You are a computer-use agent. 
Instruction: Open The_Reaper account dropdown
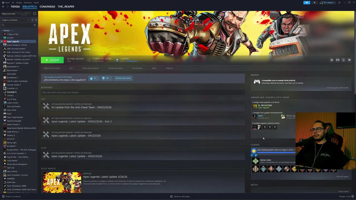pyautogui.click(x=327, y=2)
